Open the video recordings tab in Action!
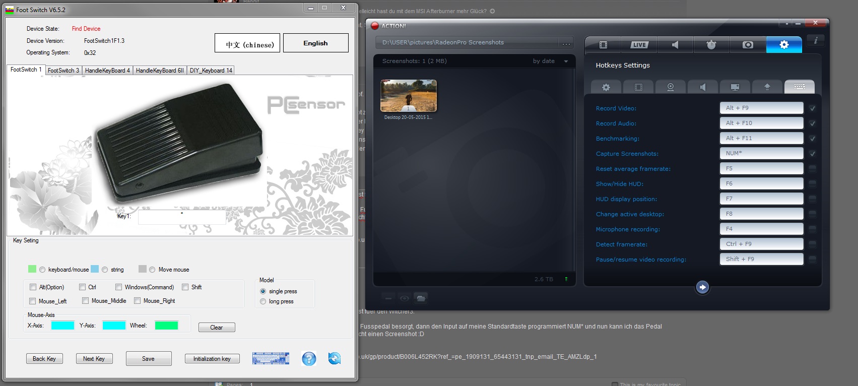858x386 pixels. [x=603, y=45]
